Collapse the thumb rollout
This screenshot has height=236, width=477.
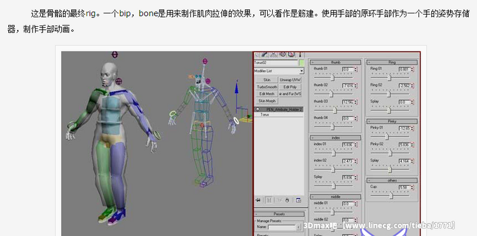(335, 62)
